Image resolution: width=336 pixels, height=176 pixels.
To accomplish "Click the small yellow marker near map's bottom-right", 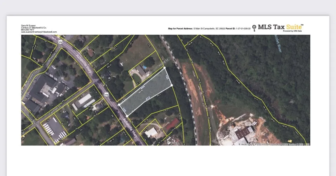I will pos(289,141).
